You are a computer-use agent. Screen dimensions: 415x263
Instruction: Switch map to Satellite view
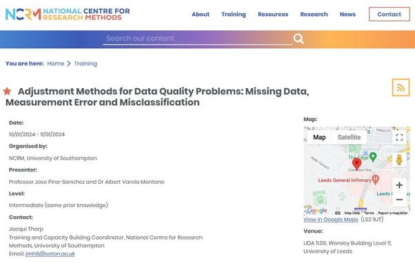pos(349,137)
